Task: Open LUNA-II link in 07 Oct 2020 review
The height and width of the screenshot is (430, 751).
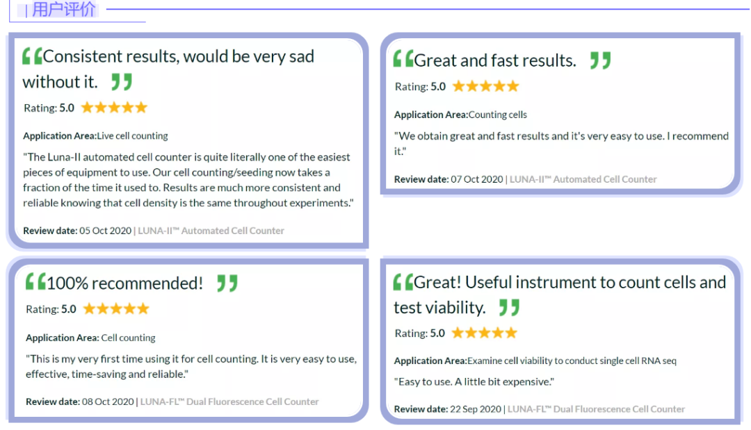Action: click(x=583, y=179)
